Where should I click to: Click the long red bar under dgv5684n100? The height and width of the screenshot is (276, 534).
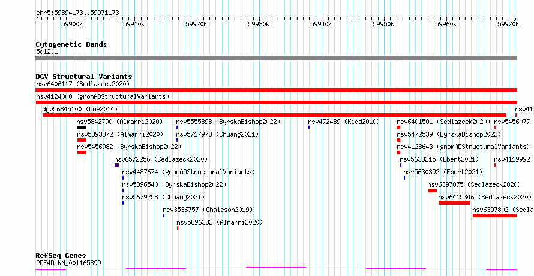point(274,115)
